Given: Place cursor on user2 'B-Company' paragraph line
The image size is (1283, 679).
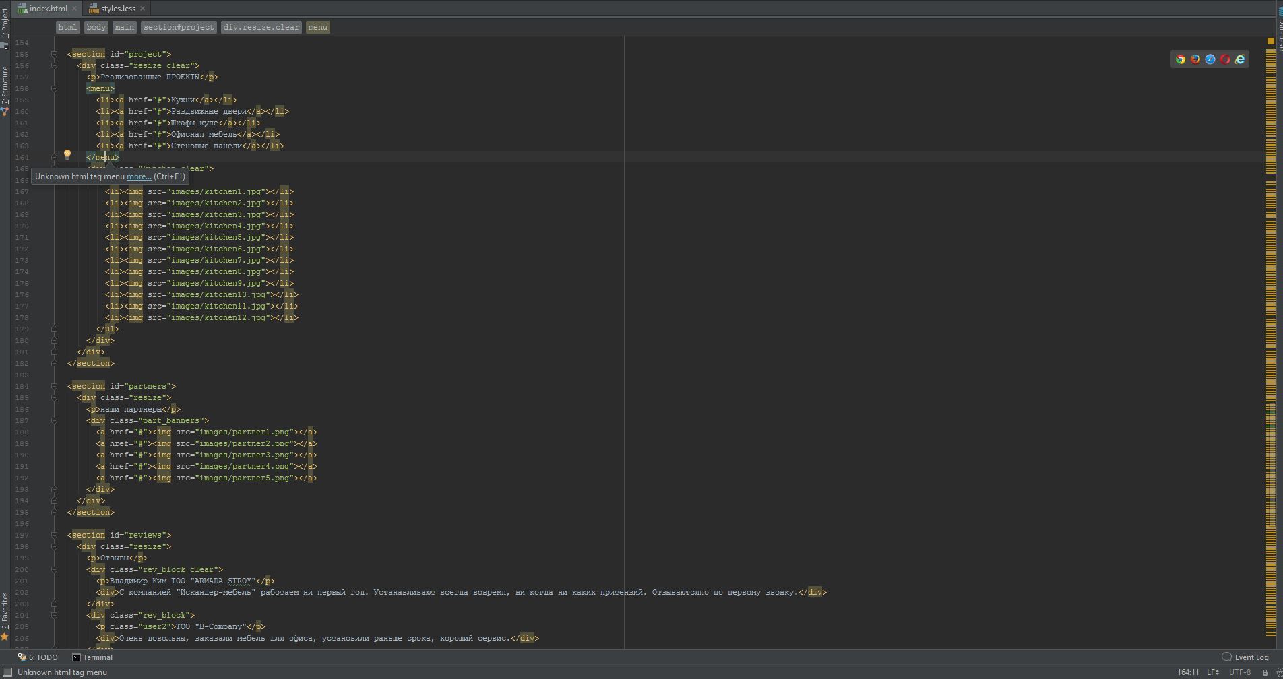Looking at the screenshot, I should (x=181, y=626).
